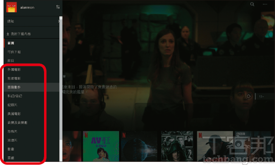Open the AV帝王 green poster thumbnail
Screen dimensions: 275x165
(101, 146)
